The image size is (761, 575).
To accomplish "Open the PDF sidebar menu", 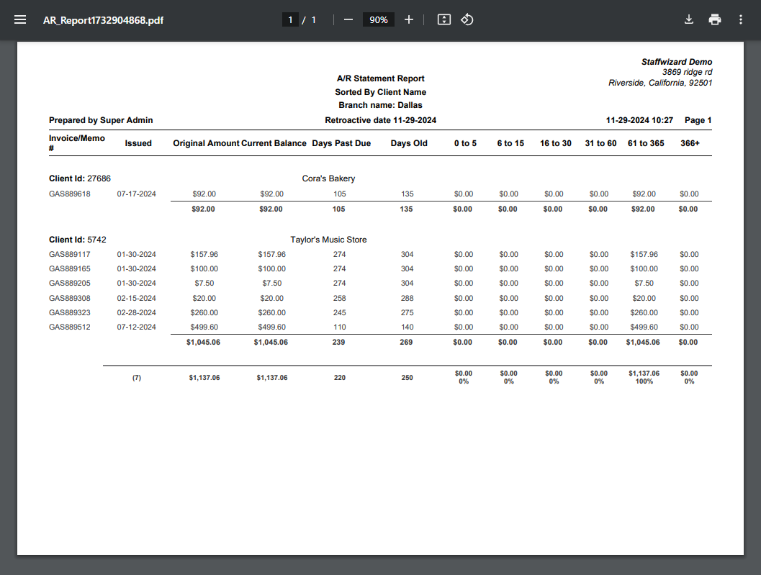I will click(x=20, y=20).
